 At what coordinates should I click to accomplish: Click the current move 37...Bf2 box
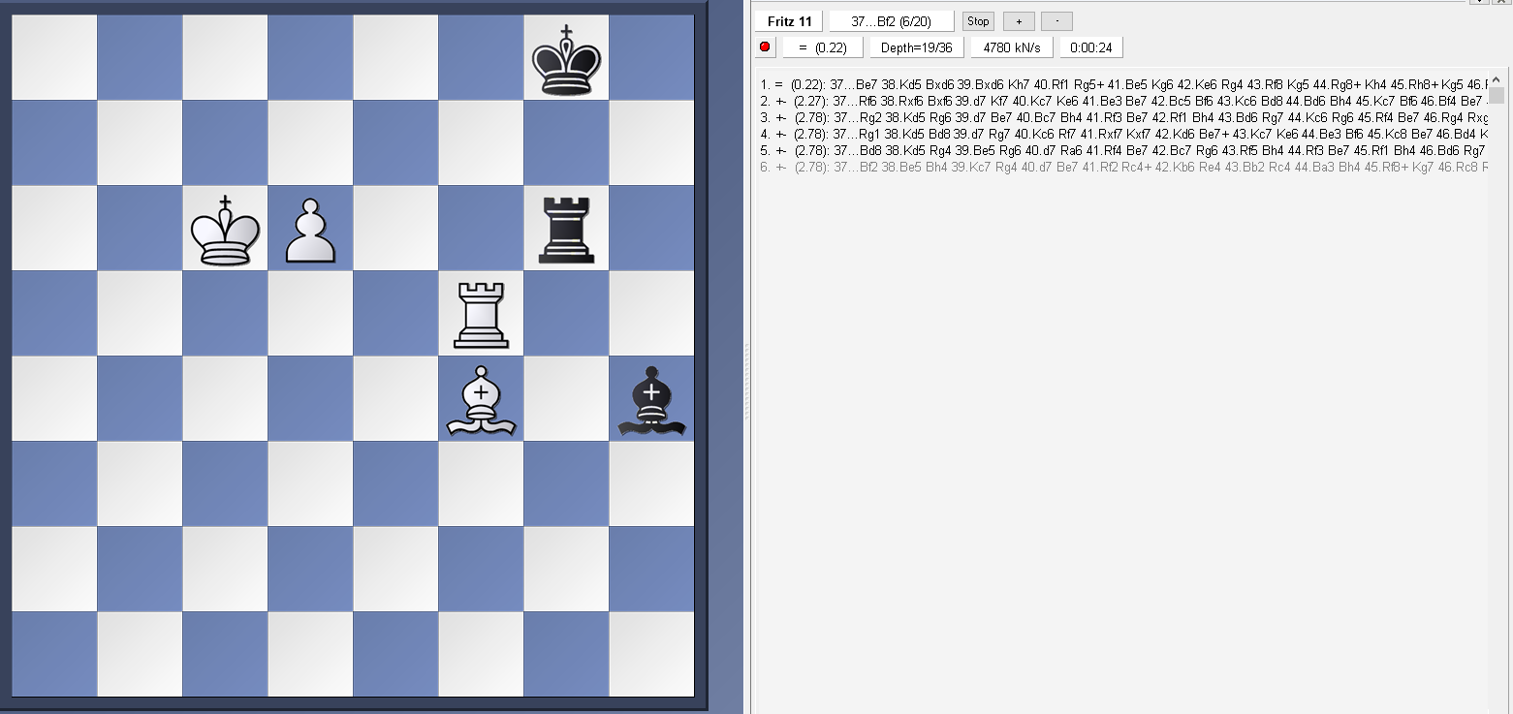pyautogui.click(x=891, y=21)
